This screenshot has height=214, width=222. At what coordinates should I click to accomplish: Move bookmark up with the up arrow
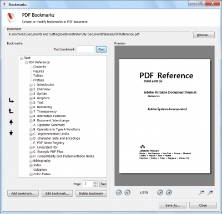point(11,122)
